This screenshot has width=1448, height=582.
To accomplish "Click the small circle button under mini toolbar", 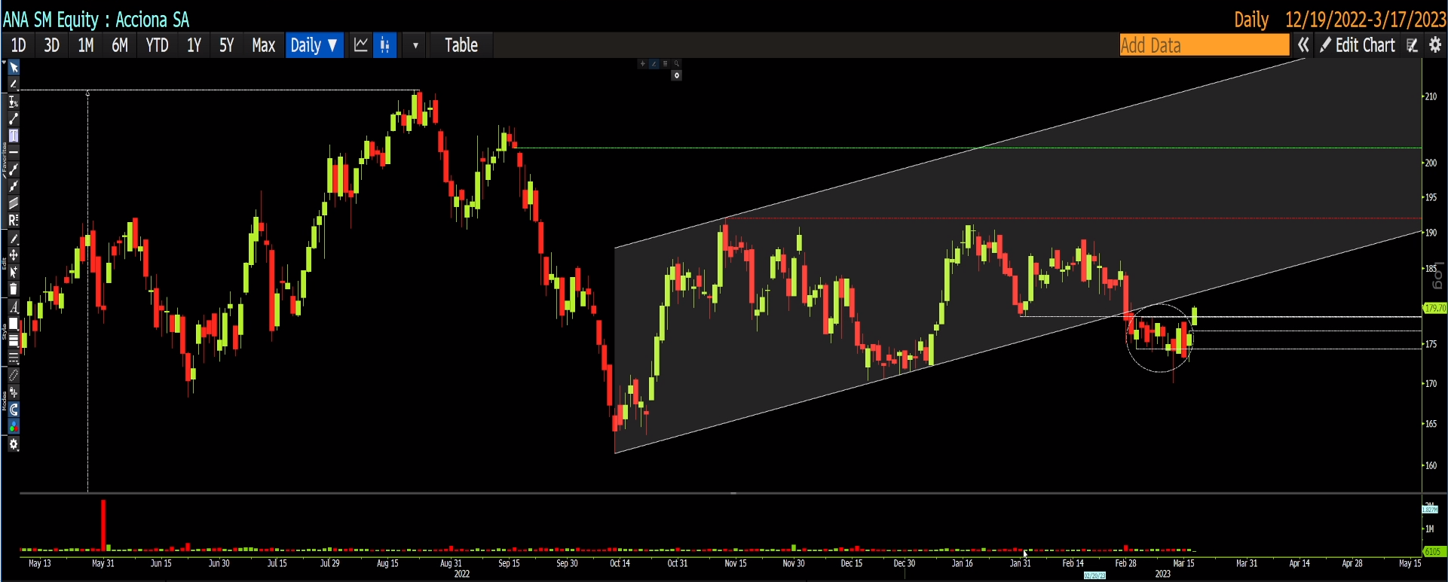I will [677, 75].
